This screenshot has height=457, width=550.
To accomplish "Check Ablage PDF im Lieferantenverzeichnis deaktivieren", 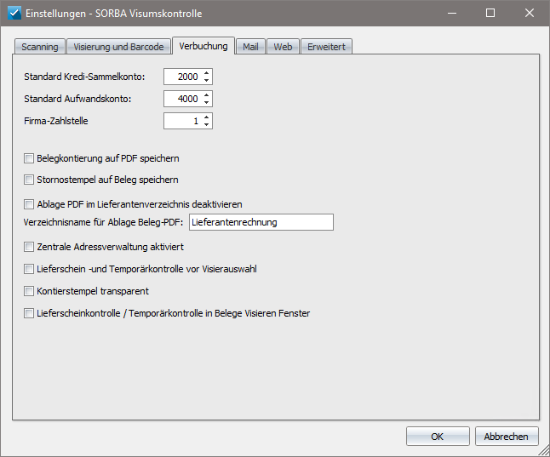I will (29, 204).
